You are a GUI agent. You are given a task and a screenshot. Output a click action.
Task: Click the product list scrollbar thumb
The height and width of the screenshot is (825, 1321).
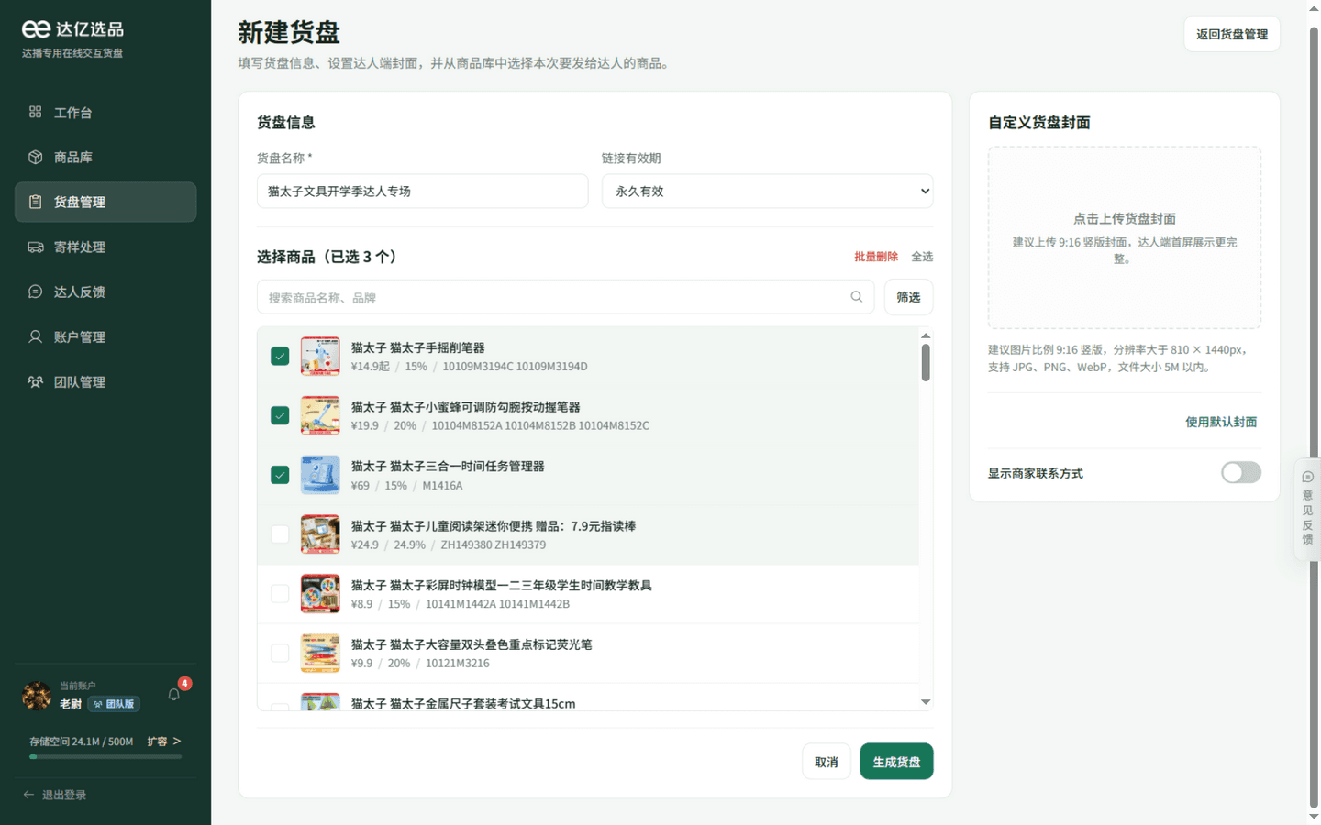(x=926, y=363)
